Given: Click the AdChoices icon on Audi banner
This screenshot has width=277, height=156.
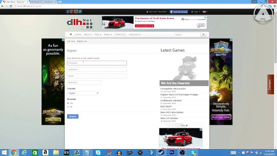Looking at the screenshot, I should point(206,17).
